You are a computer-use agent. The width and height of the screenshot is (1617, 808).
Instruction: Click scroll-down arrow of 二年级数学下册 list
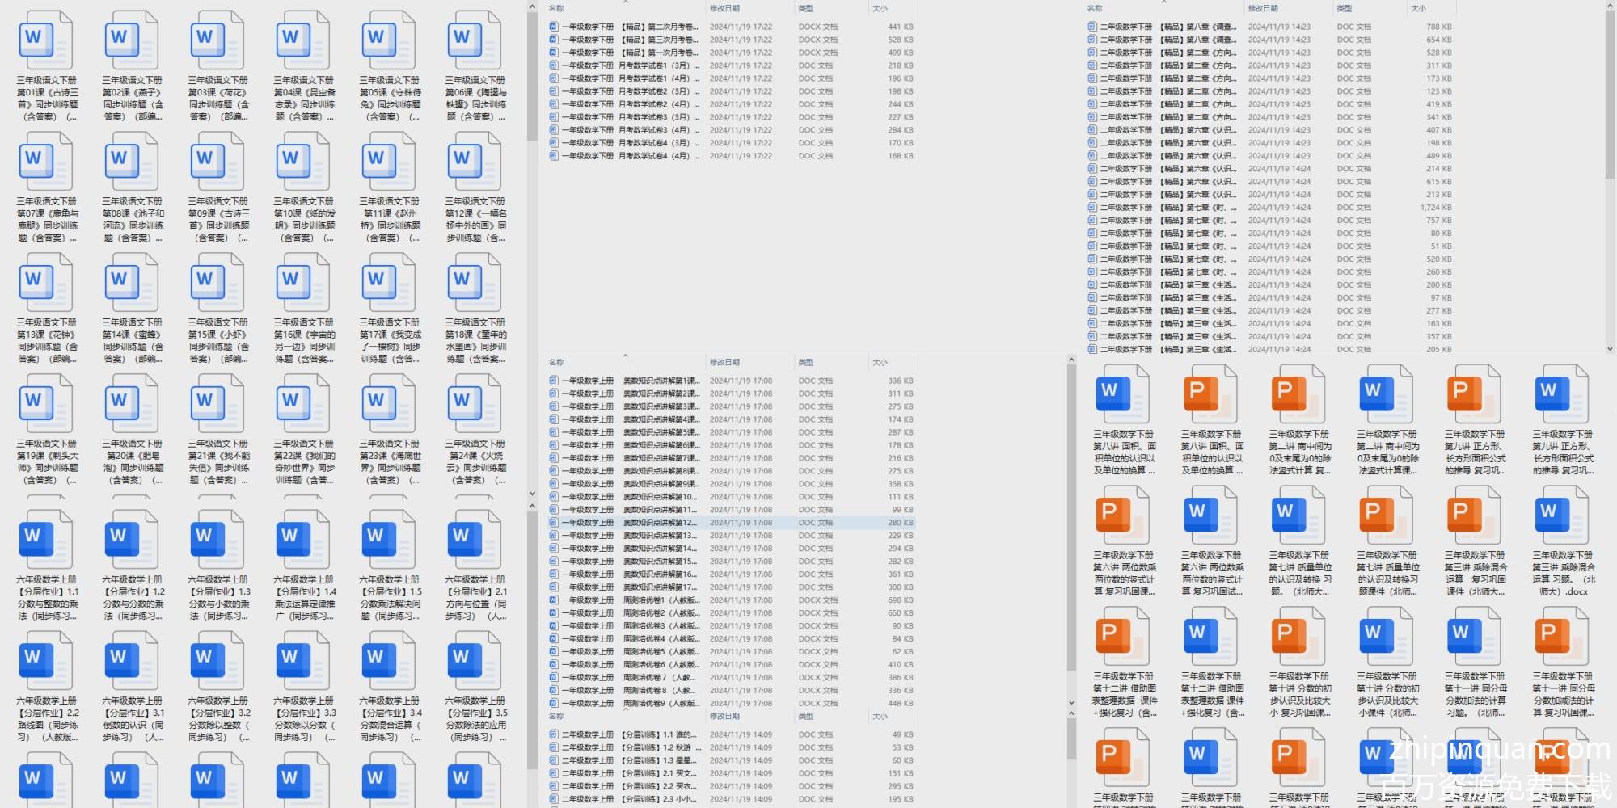click(x=1609, y=349)
